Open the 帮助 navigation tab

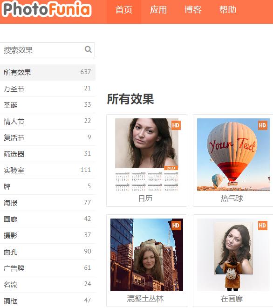[x=228, y=10]
